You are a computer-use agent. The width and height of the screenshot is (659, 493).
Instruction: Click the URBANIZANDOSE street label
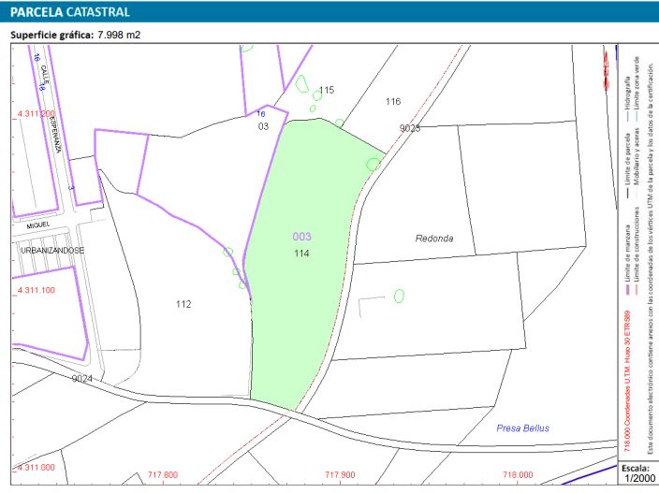[x=51, y=251]
